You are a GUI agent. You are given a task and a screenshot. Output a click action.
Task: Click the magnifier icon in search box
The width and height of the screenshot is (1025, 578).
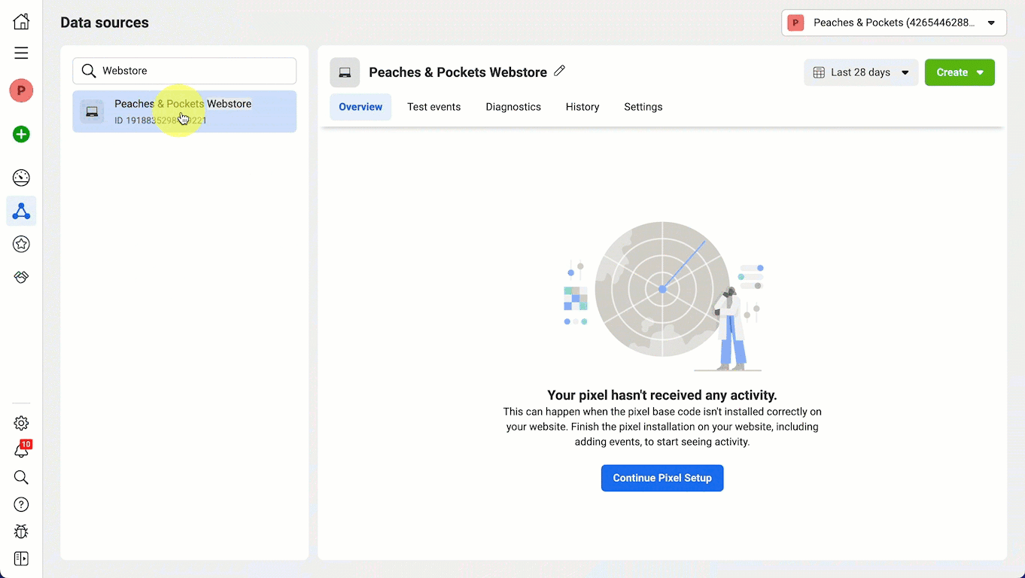coord(89,71)
